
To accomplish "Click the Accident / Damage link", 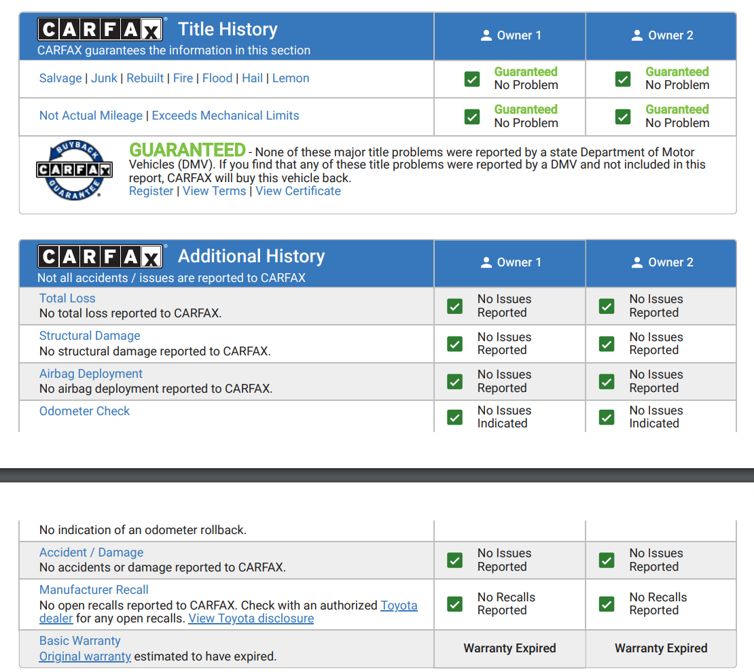I will click(91, 552).
